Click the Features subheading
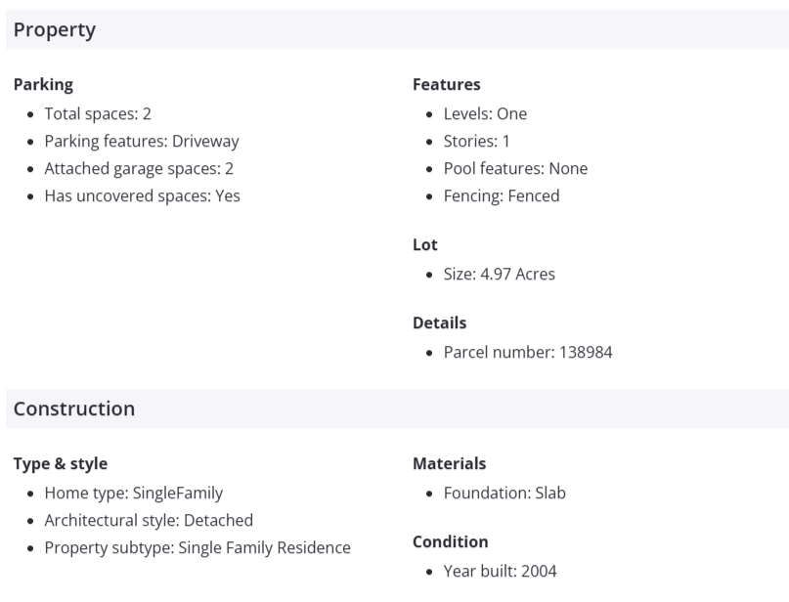The height and width of the screenshot is (602, 789). (447, 85)
